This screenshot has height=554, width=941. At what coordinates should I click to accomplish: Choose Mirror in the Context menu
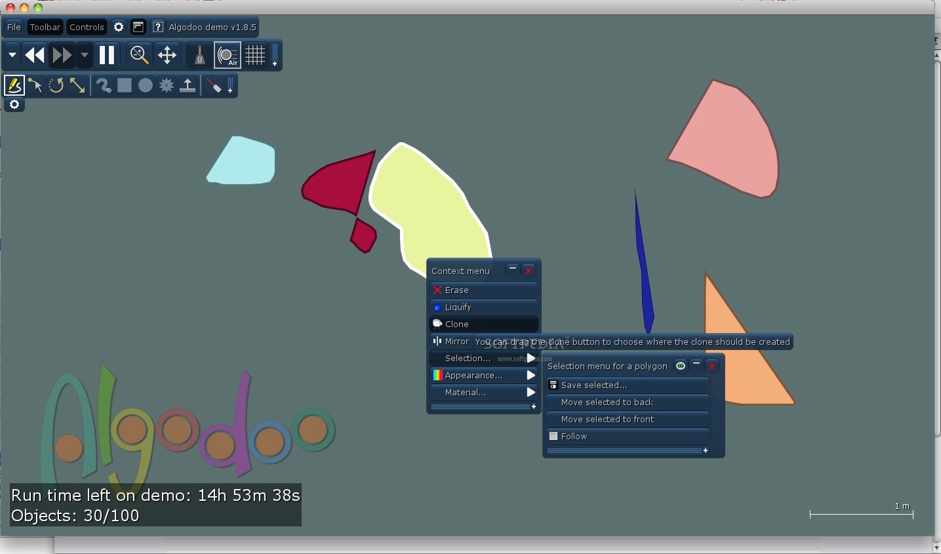tap(451, 341)
